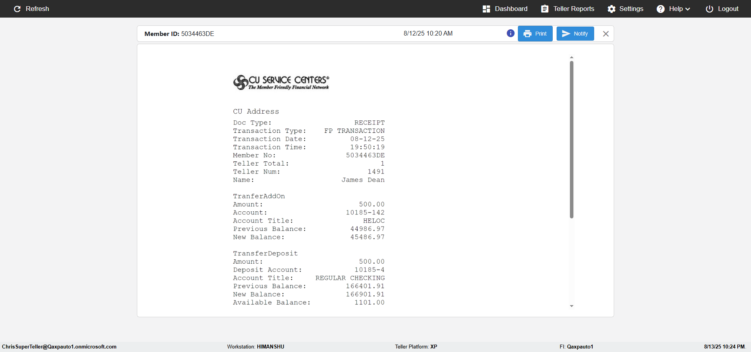Click the Refresh circular arrow icon
751x352 pixels.
click(17, 9)
